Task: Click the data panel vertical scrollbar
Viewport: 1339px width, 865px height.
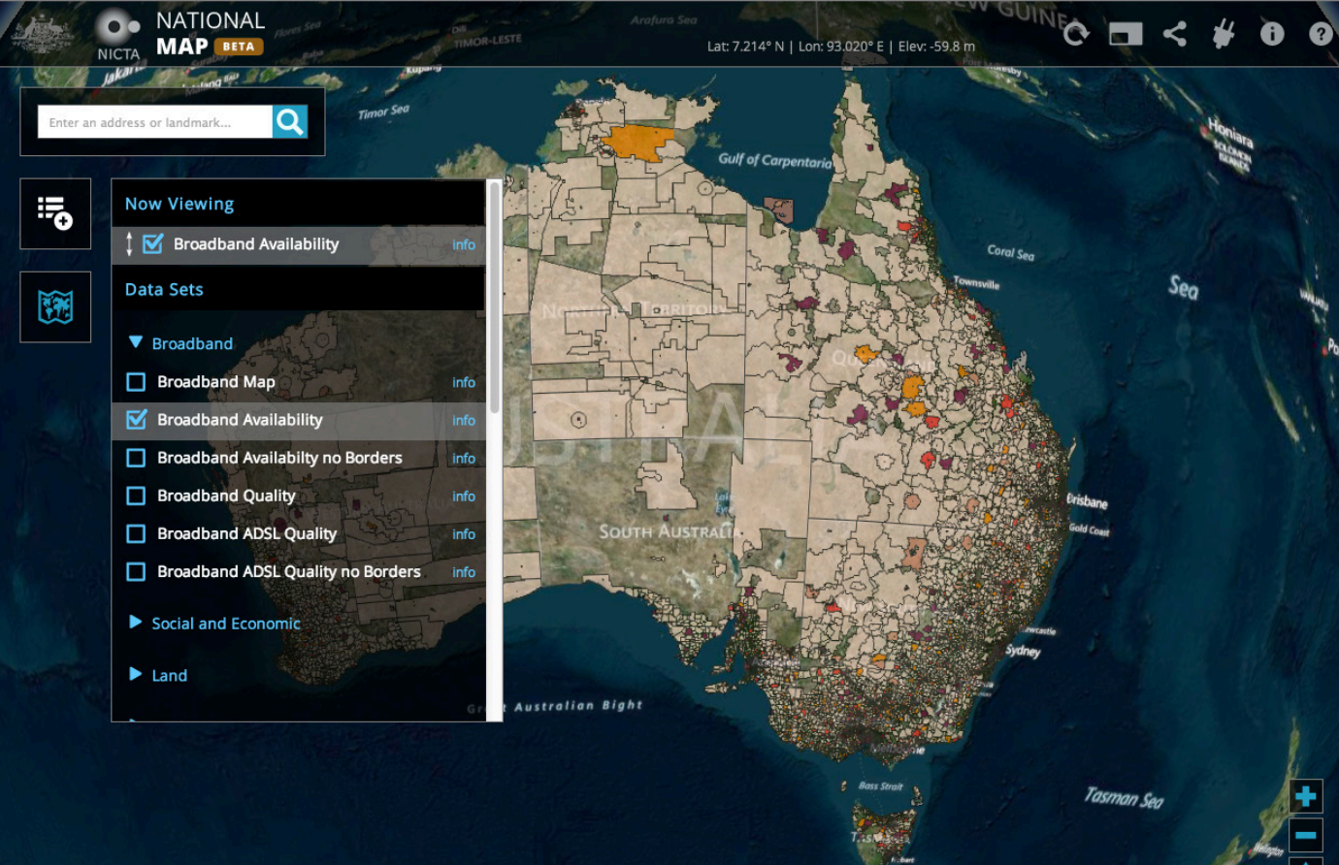Action: pyautogui.click(x=495, y=299)
